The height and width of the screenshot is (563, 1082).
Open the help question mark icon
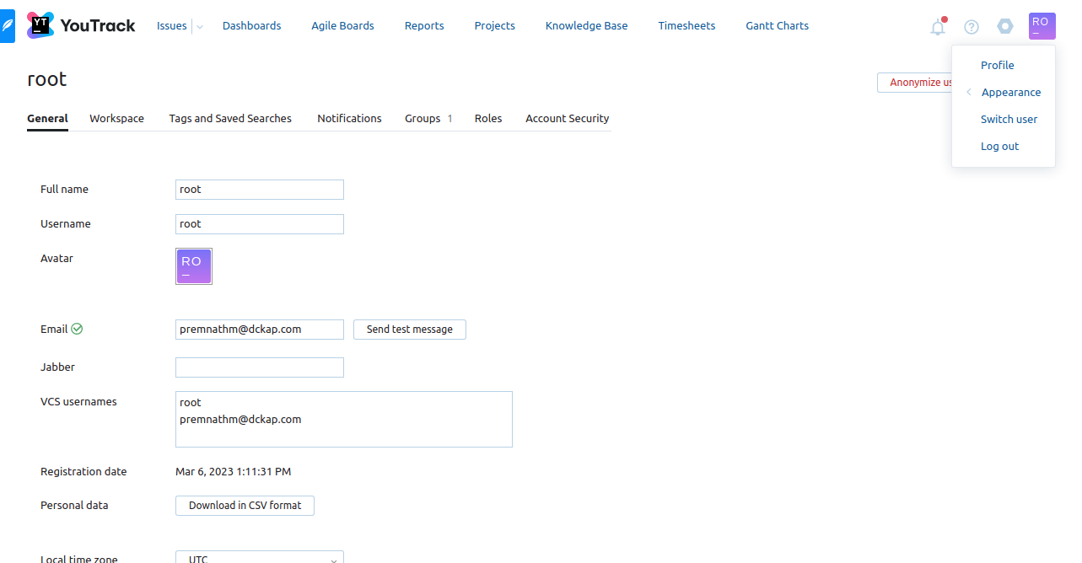click(972, 26)
